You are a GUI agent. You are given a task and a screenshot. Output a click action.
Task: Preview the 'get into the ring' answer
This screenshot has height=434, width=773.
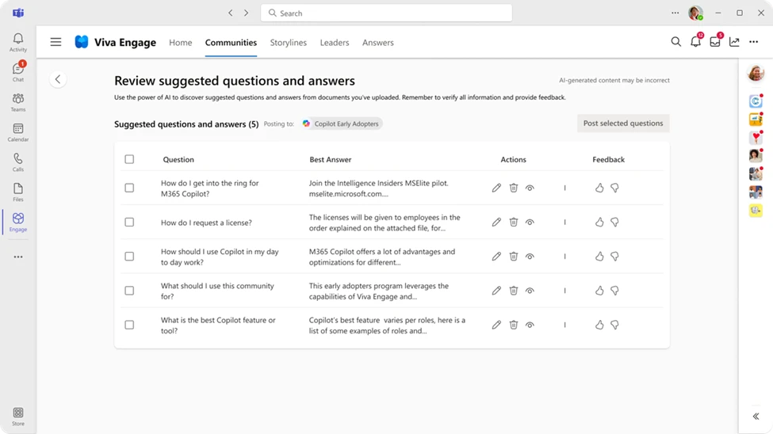click(530, 188)
